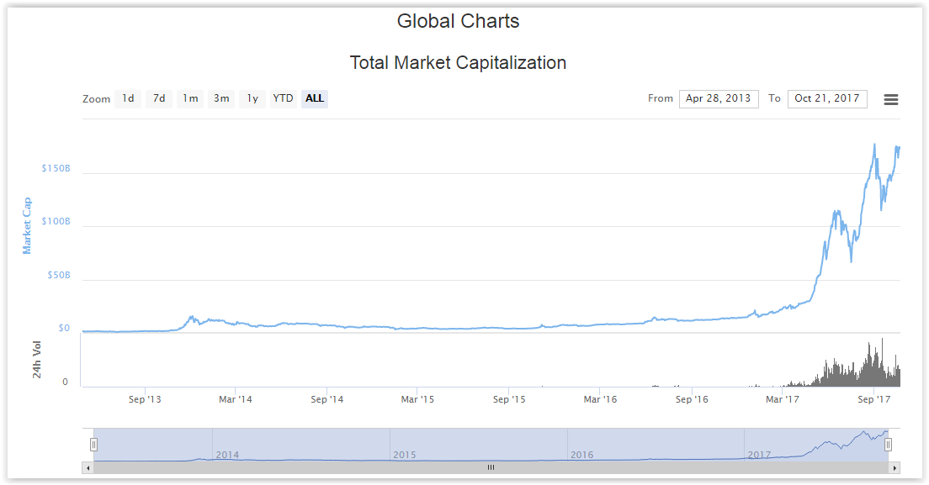Click the scrollbar left arrow
The height and width of the screenshot is (485, 929).
tap(87, 467)
